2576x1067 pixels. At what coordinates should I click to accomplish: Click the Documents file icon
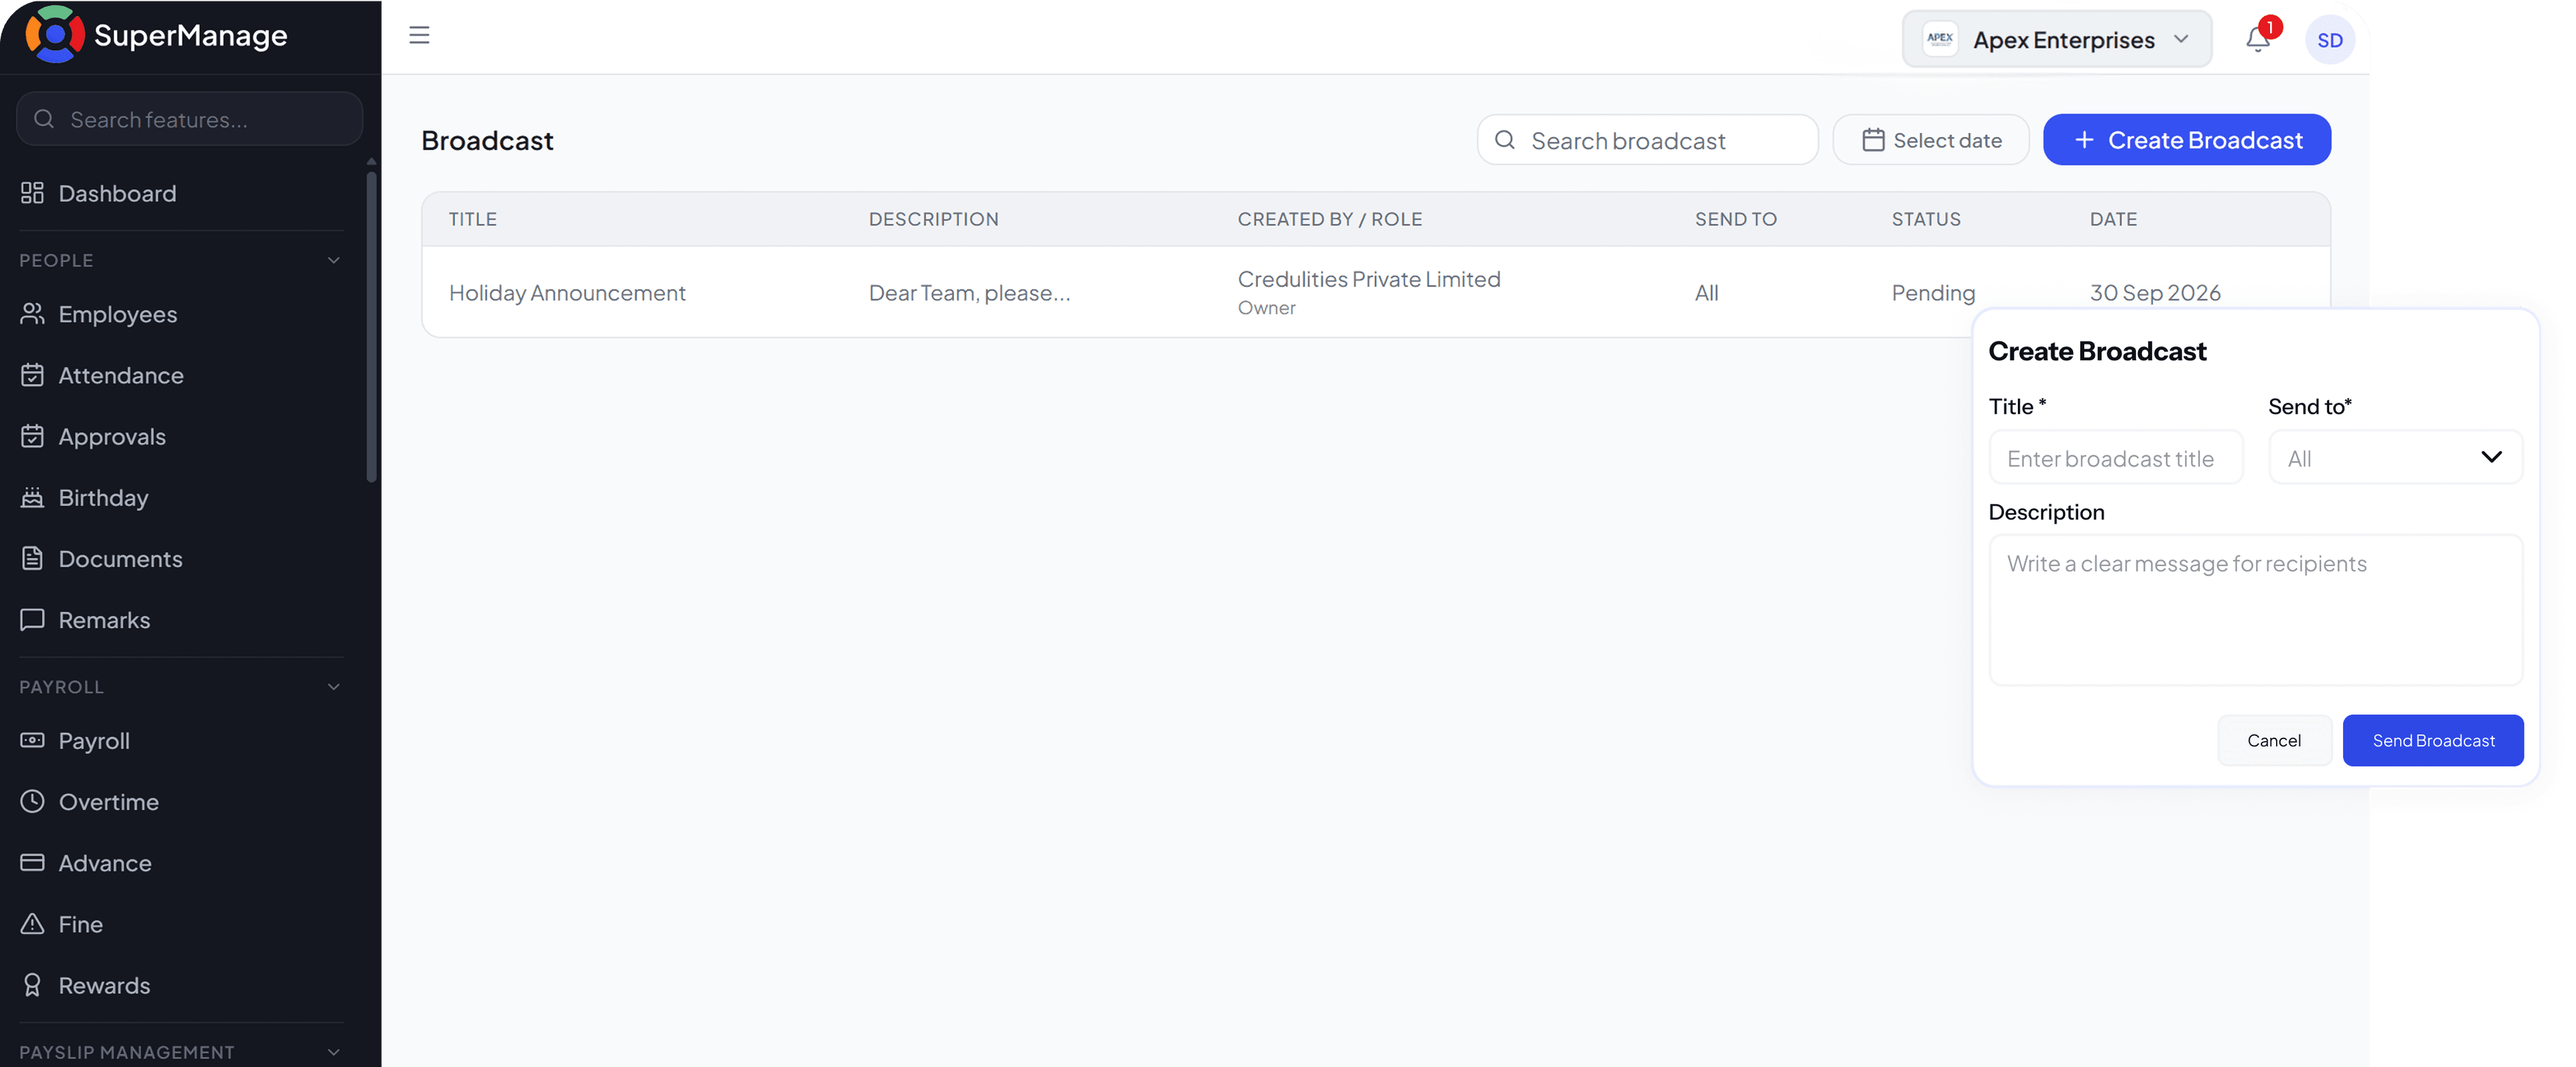(x=32, y=558)
